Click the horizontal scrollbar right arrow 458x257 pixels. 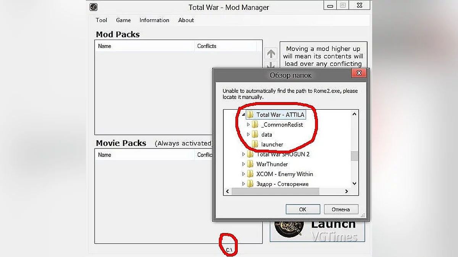(347, 192)
